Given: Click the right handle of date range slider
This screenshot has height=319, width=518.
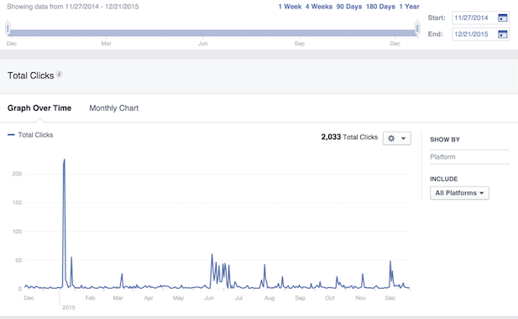Looking at the screenshot, I should click(x=417, y=29).
